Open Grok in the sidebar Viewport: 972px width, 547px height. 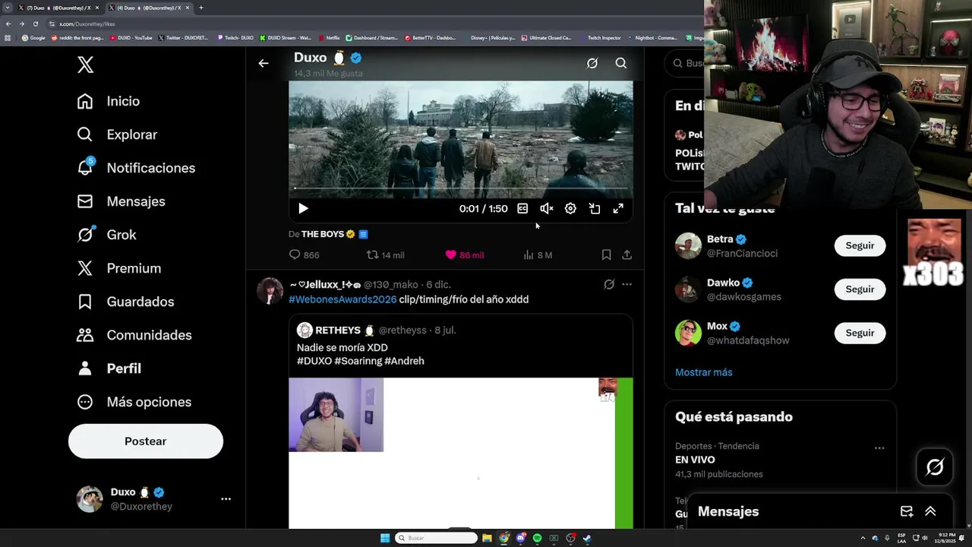[x=106, y=235]
